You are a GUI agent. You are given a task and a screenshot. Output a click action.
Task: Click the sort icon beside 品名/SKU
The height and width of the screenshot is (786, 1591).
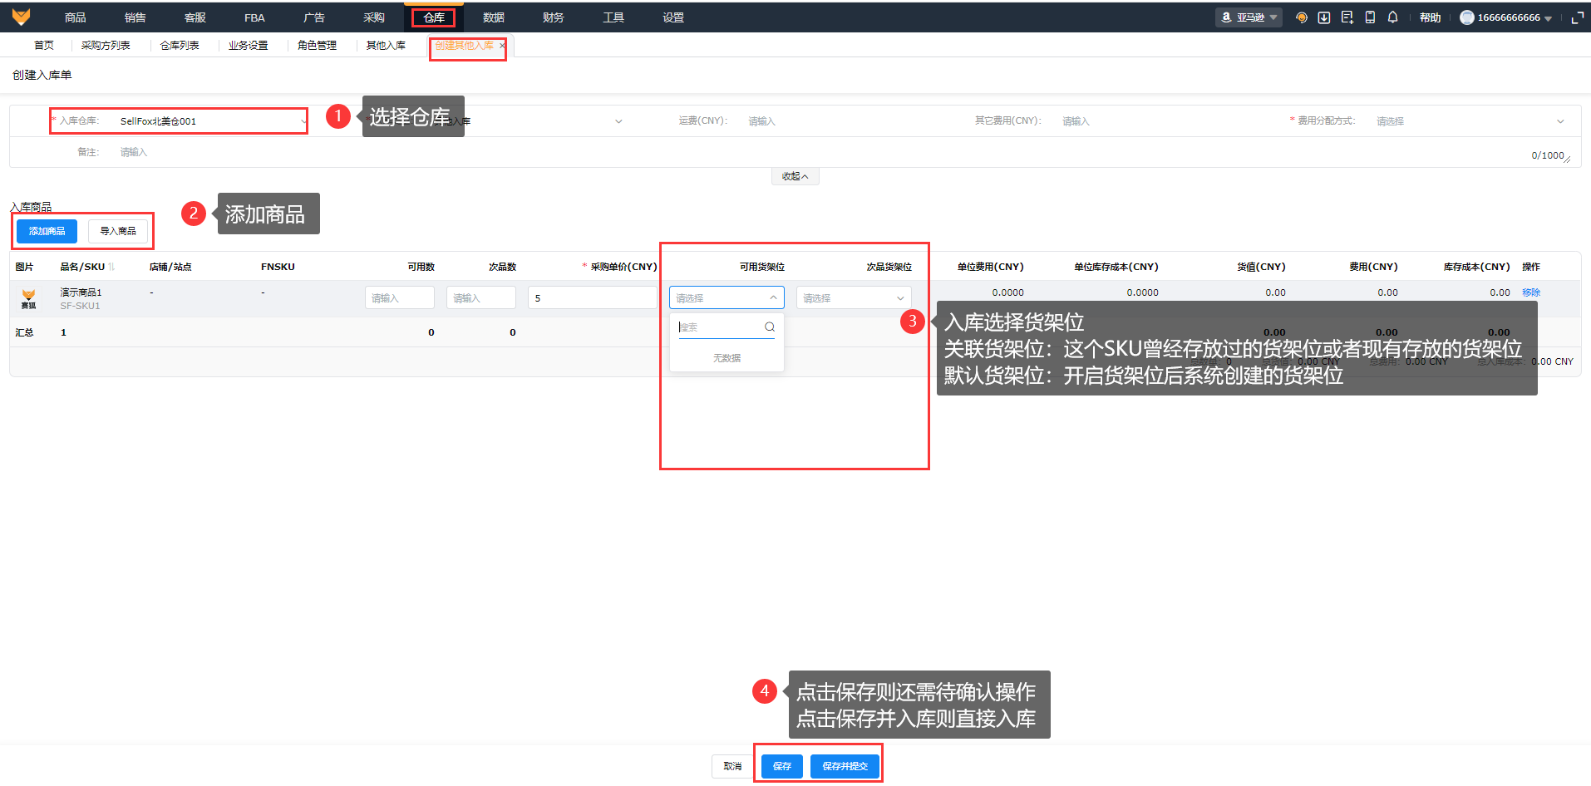click(111, 267)
